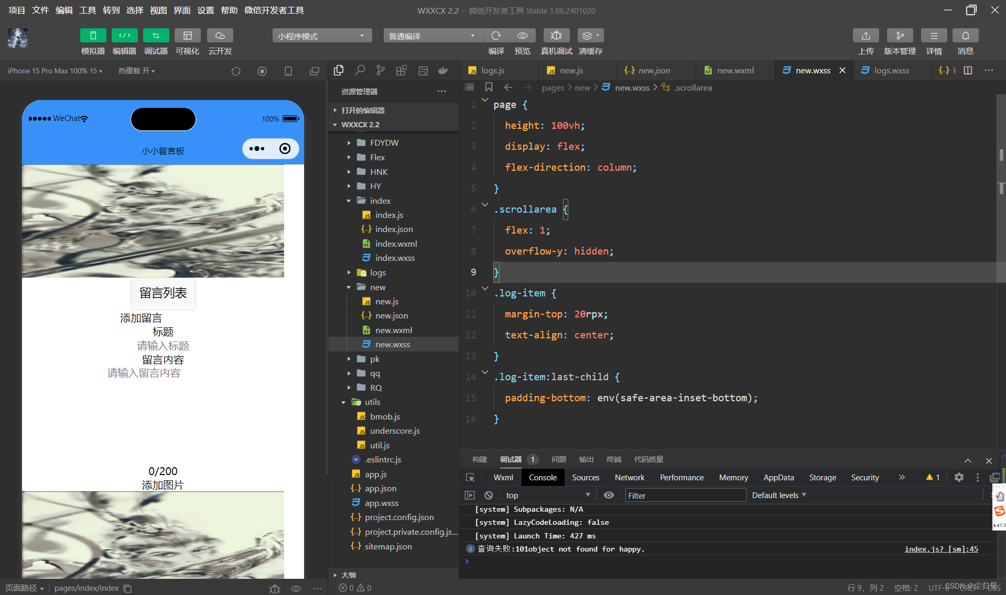This screenshot has width=1006, height=595.
Task: Open the simulator capsule menu dots
Action: [x=257, y=149]
